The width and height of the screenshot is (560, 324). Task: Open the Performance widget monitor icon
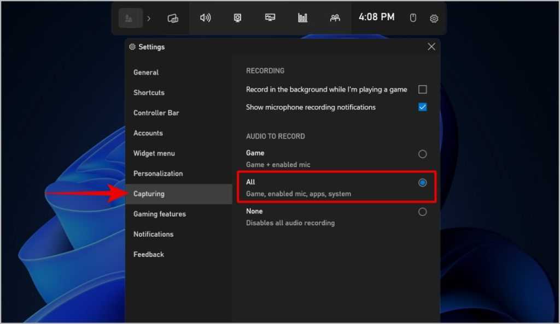[x=270, y=18]
